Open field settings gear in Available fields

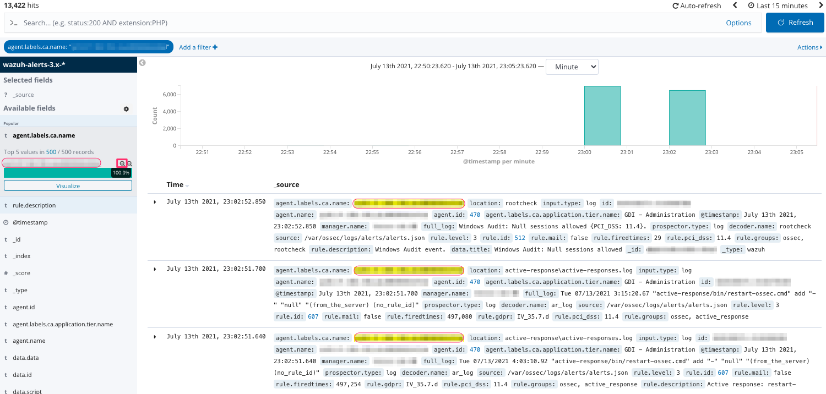pos(126,109)
